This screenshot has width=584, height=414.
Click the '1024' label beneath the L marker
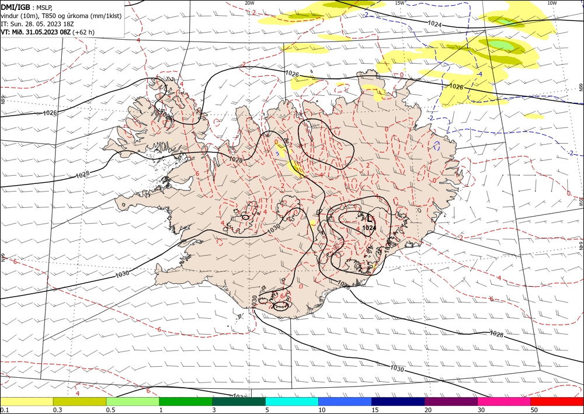pos(369,228)
